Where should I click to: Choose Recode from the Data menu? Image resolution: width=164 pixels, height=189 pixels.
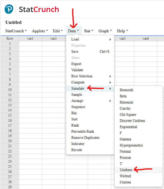[90, 150]
